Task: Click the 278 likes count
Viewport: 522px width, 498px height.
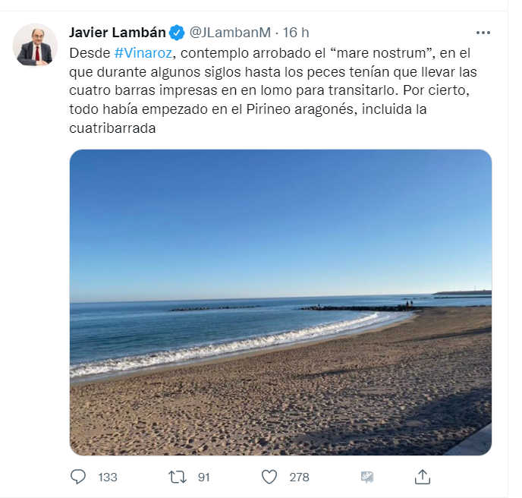Action: (x=299, y=477)
